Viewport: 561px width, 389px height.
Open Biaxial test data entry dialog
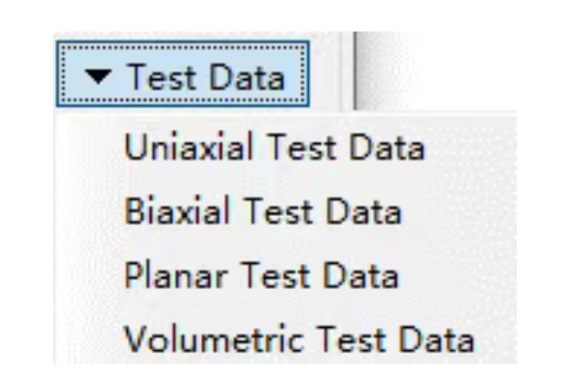point(262,212)
